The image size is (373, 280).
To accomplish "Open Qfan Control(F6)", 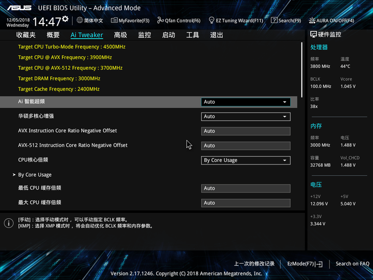I will pos(183,21).
